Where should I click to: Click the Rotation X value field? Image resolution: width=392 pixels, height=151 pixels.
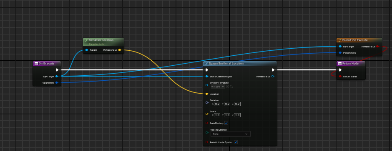pyautogui.click(x=217, y=104)
